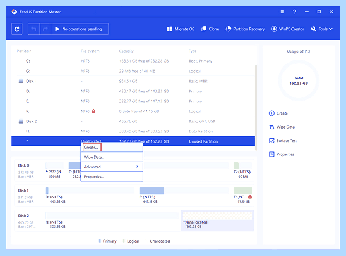Screen dimensions: 346x256
Task: Open Properties... from the context menu
Action: (x=112, y=177)
